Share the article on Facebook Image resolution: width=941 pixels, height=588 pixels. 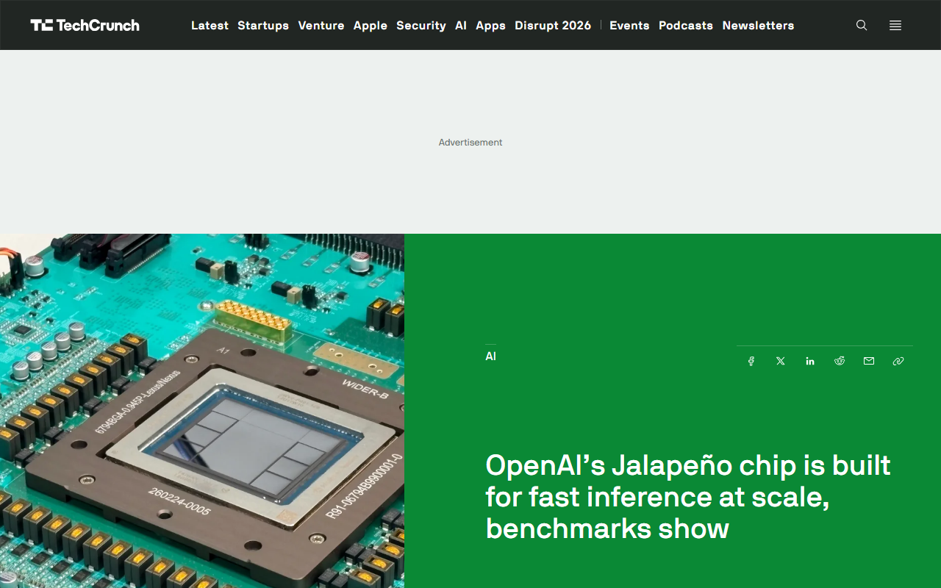[x=751, y=361]
